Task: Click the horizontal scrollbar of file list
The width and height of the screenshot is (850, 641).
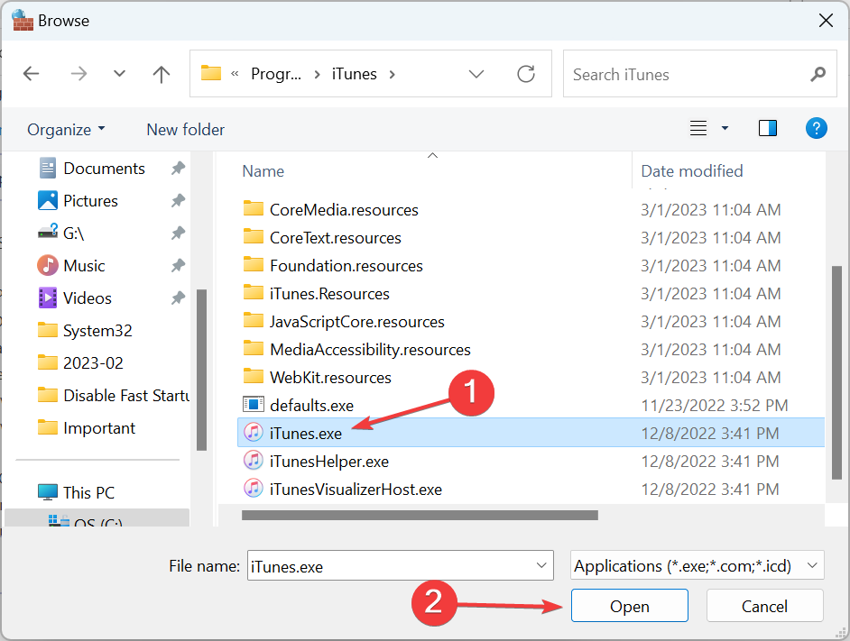Action: pos(420,516)
